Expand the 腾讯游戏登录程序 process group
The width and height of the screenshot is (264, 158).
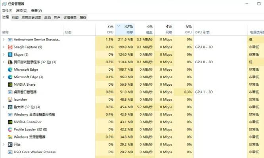(4, 62)
